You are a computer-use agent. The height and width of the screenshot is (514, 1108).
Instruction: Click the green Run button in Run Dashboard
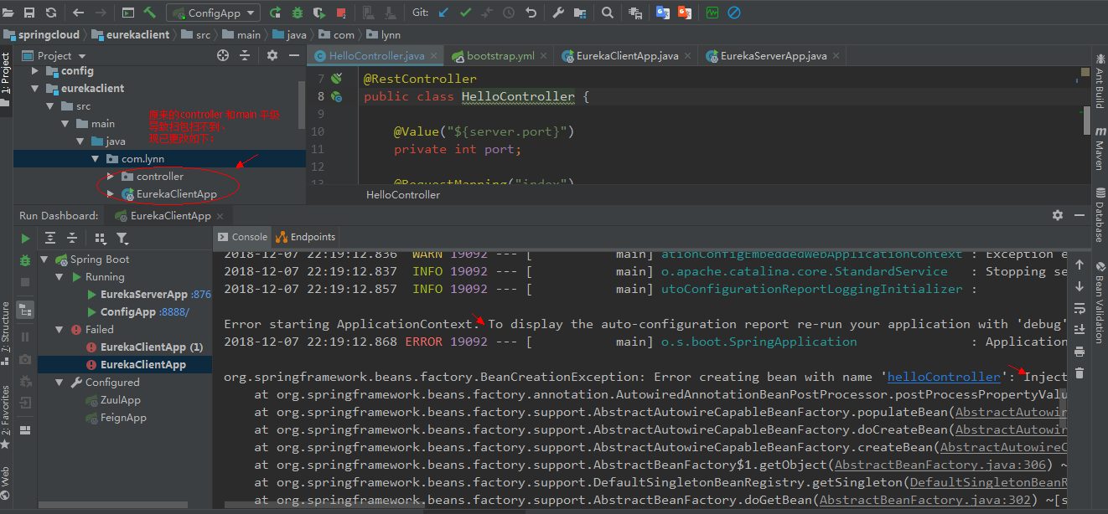pyautogui.click(x=25, y=239)
